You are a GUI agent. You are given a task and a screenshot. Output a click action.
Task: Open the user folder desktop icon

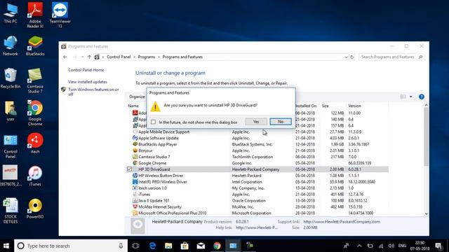(x=11, y=111)
